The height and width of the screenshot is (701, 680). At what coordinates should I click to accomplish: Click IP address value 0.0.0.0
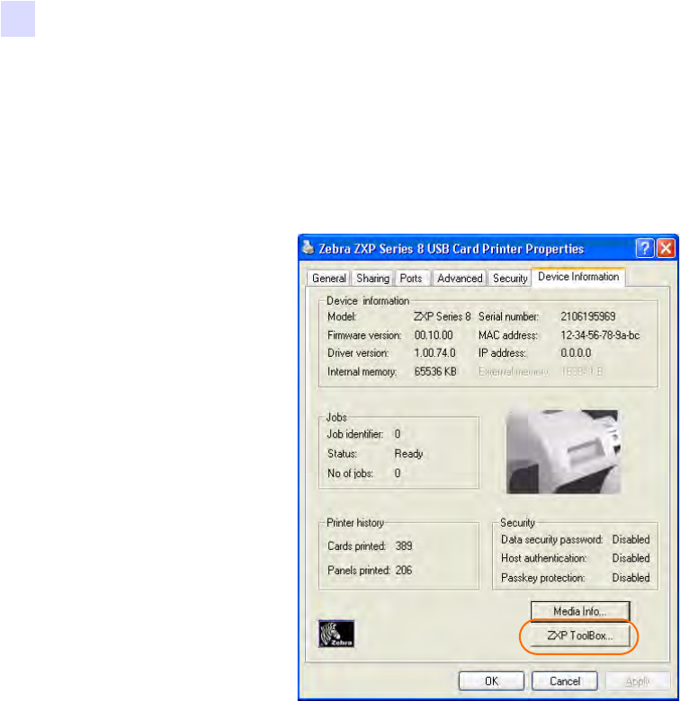pos(576,352)
